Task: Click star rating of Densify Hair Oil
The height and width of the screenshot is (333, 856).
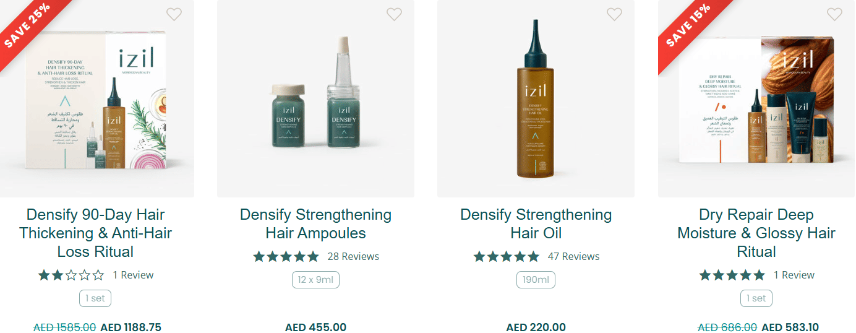Action: click(507, 256)
